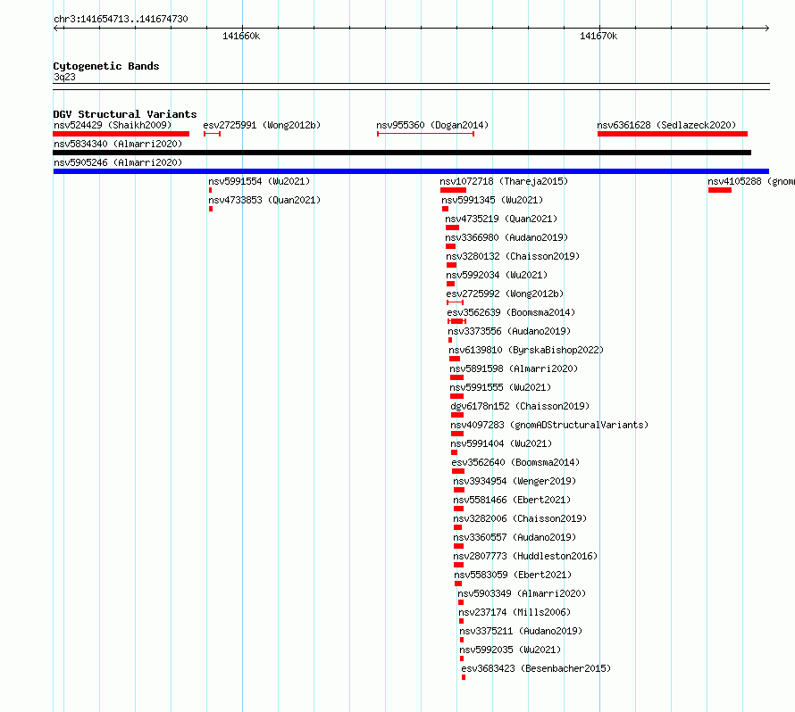Select nsv5992034 (Wu2021) variant
The image size is (795, 712).
(x=497, y=275)
